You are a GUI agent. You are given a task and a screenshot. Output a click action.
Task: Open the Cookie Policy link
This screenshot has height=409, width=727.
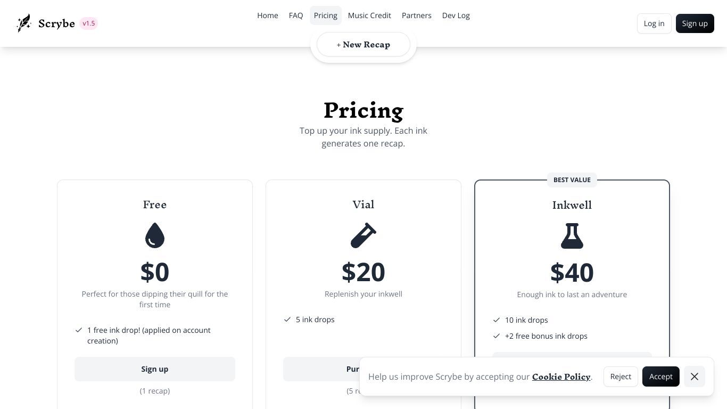561,377
